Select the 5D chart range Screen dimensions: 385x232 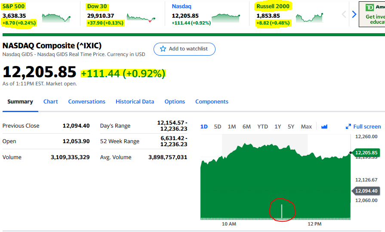pyautogui.click(x=218, y=126)
